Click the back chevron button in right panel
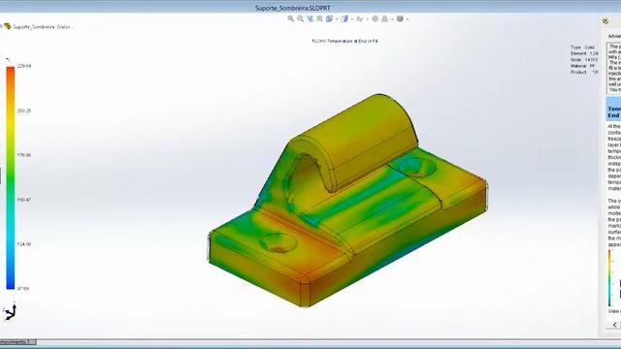 pos(614,325)
